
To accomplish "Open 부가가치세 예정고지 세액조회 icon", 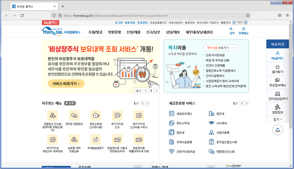I will point(53,140).
